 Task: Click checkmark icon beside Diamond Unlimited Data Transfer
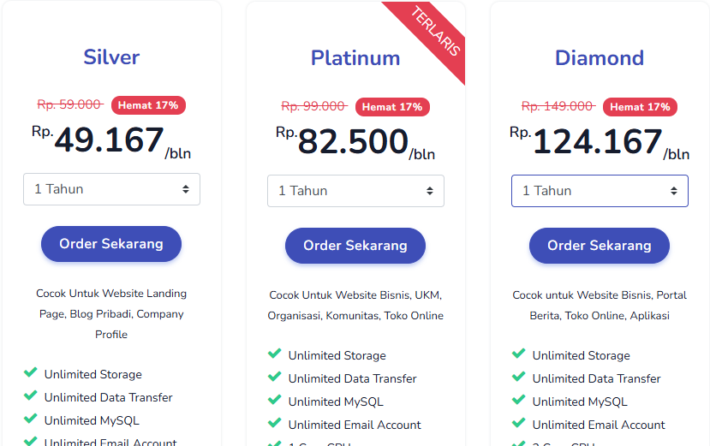pyautogui.click(x=518, y=377)
